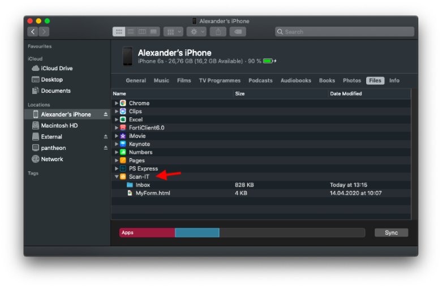The image size is (442, 288).
Task: Sort by Size column header
Action: click(x=281, y=93)
